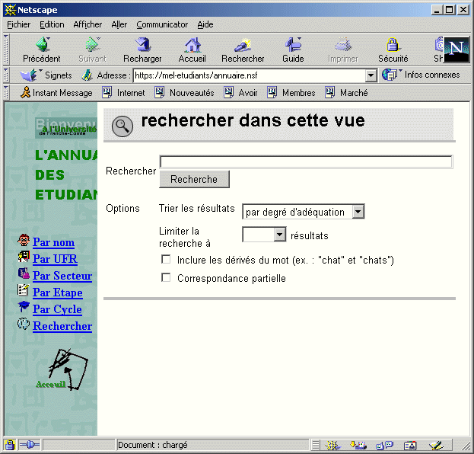This screenshot has height=454, width=474.
Task: Enable "Inclure les dérivés du mot" checkbox
Action: [166, 261]
